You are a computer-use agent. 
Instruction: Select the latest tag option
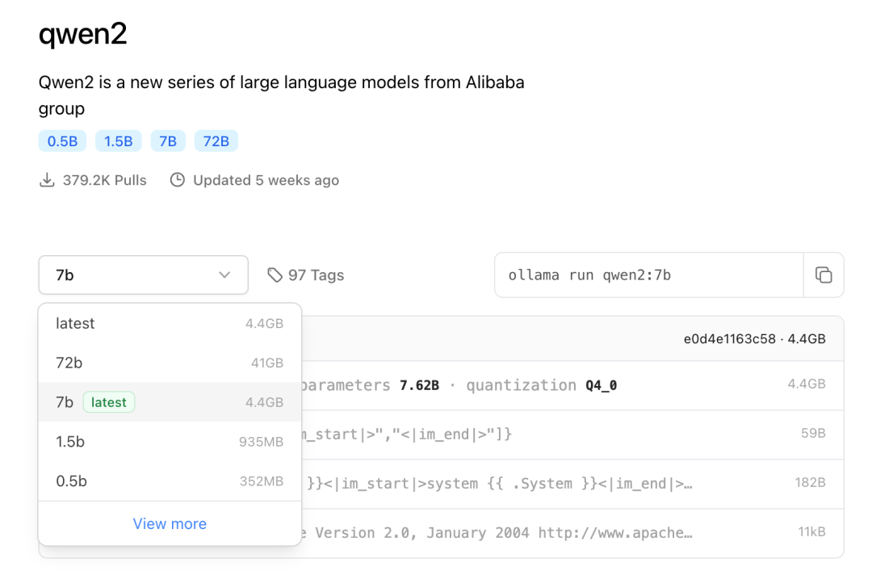pyautogui.click(x=170, y=324)
